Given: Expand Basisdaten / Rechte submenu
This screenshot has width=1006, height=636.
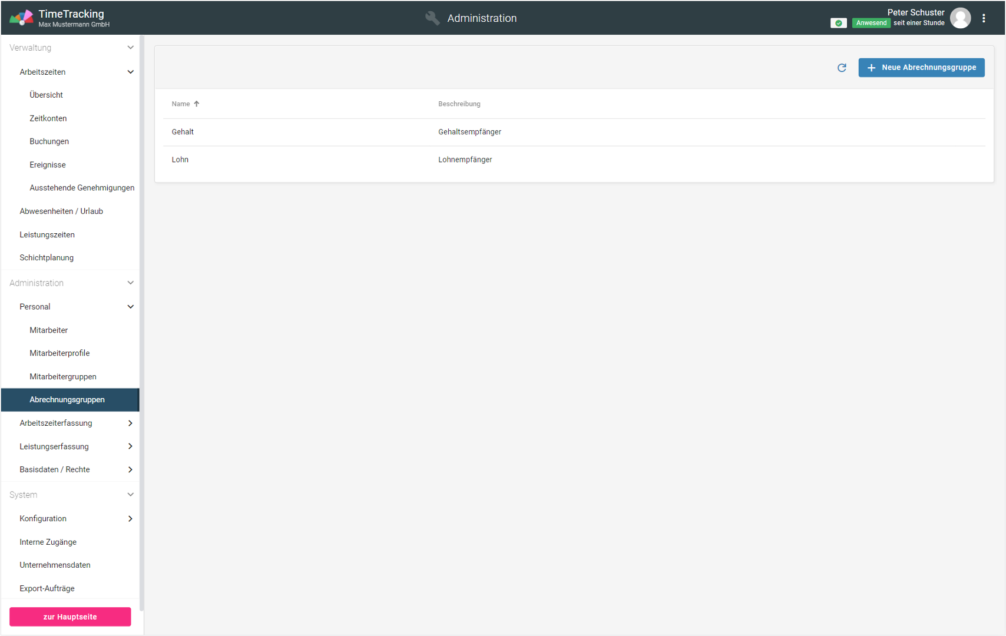Looking at the screenshot, I should point(130,470).
